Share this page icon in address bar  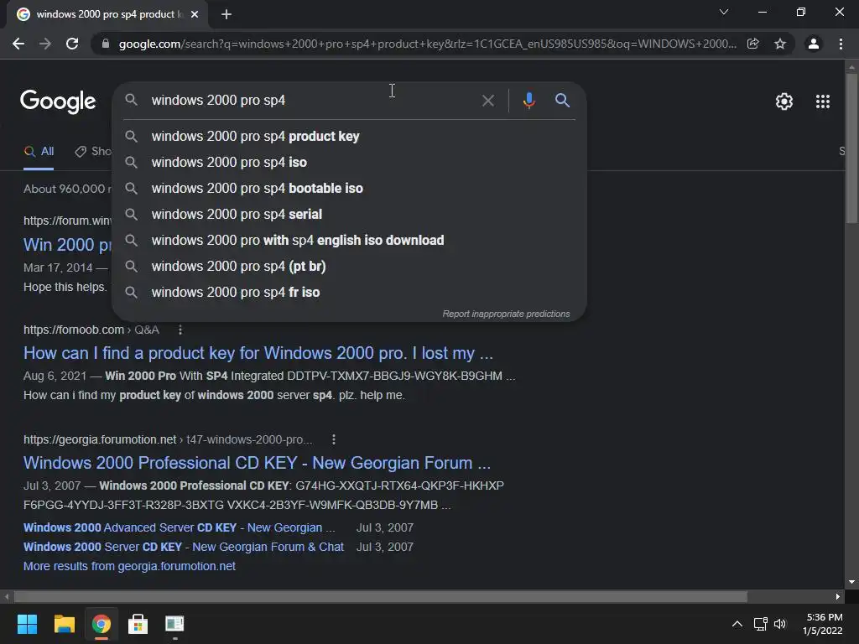(x=753, y=44)
